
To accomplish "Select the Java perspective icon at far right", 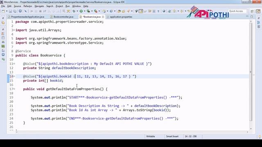I will coord(258,11).
